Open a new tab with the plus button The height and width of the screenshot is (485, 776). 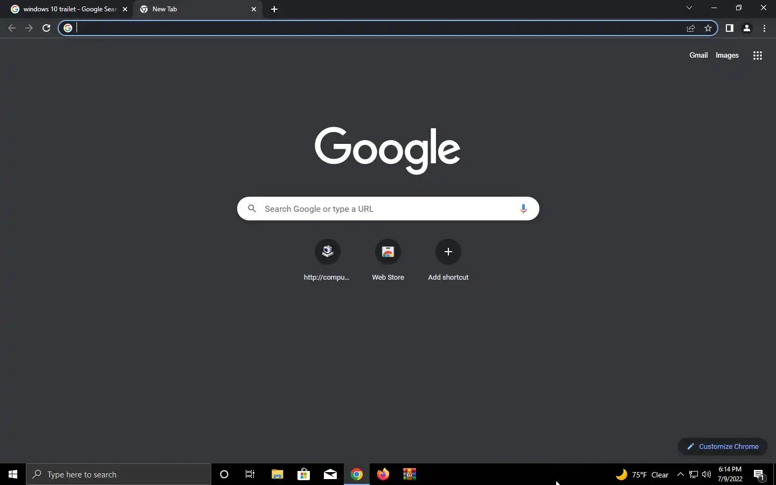tap(274, 9)
